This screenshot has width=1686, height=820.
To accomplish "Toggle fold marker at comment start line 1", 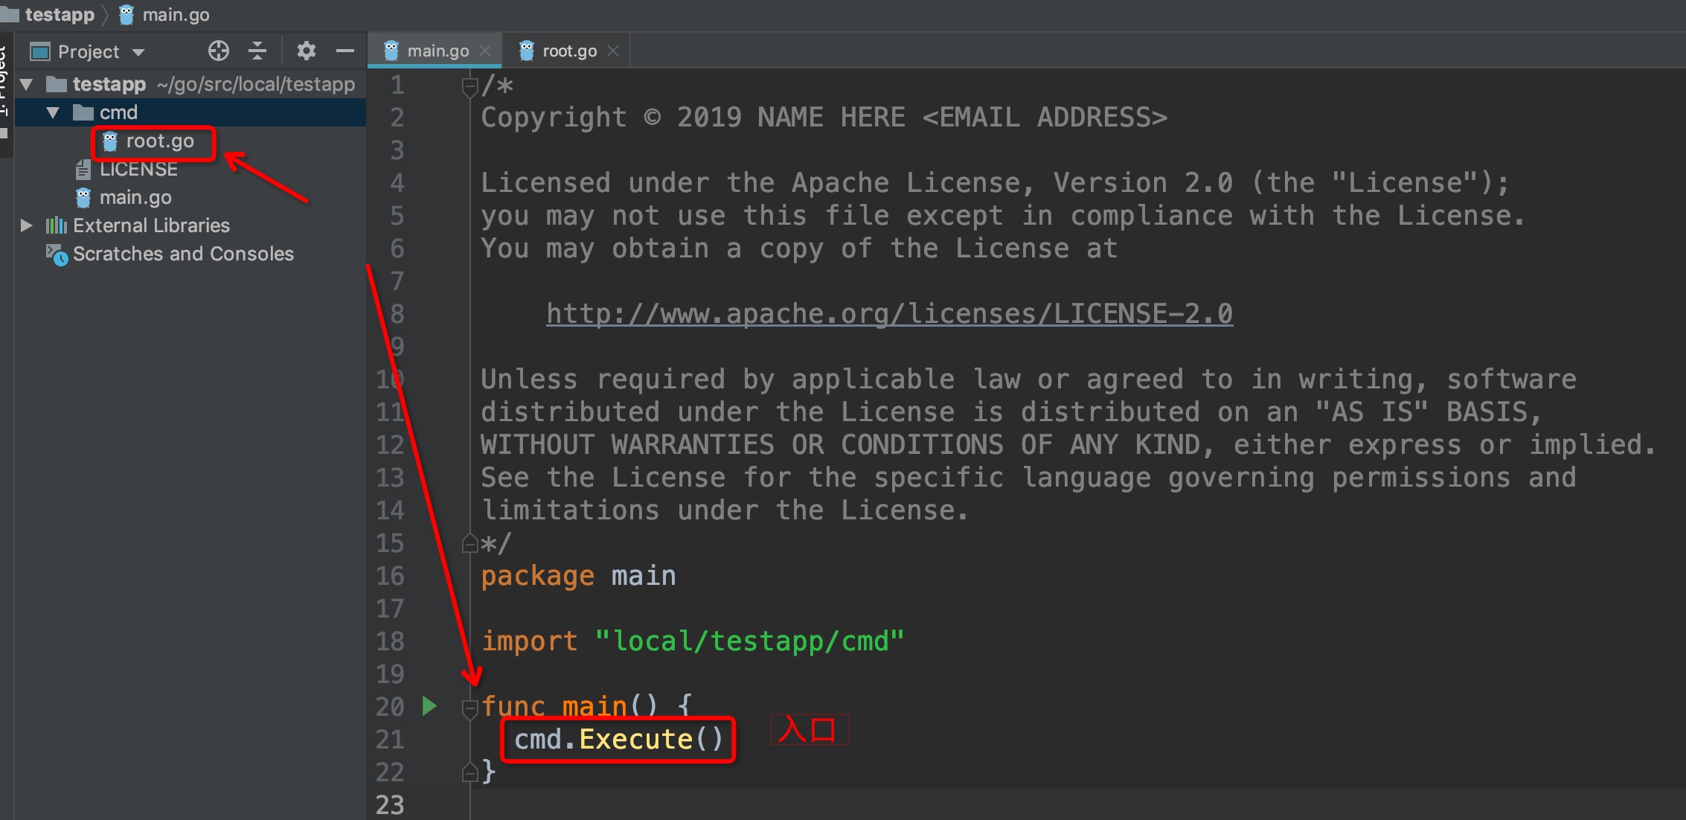I will click(x=469, y=87).
